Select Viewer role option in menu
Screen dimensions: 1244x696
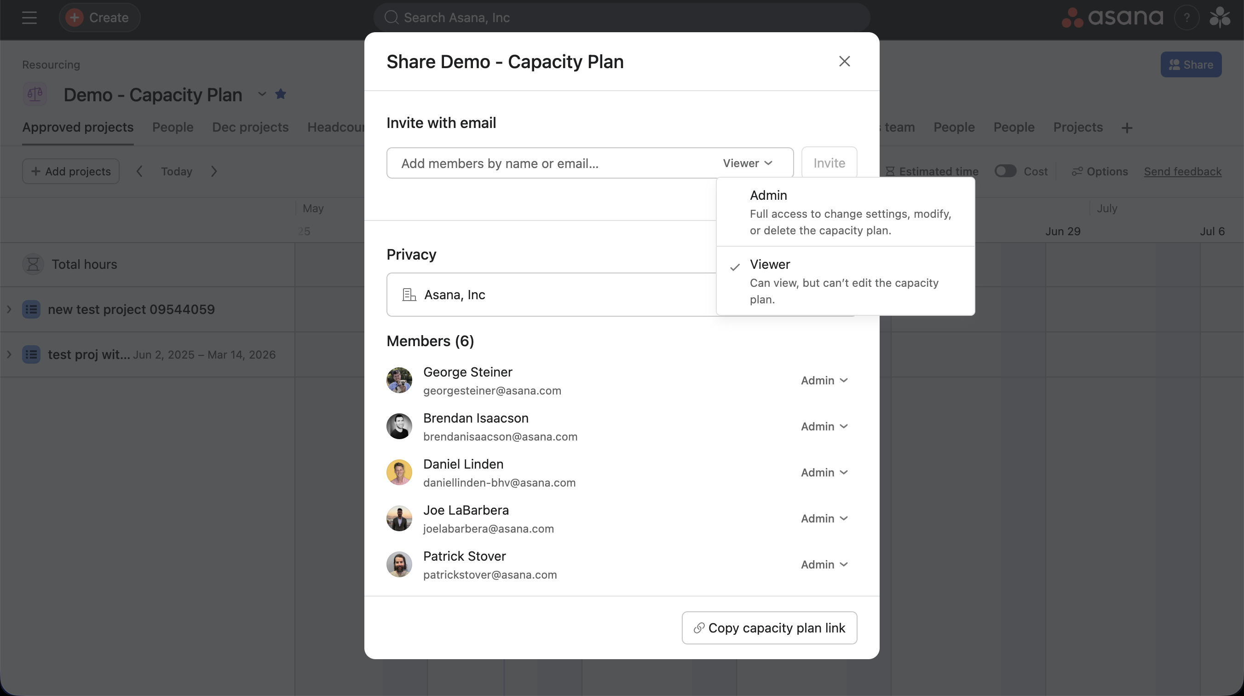[x=845, y=281]
